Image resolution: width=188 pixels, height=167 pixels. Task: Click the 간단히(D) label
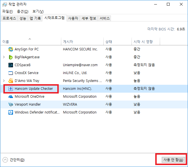(x=17, y=160)
